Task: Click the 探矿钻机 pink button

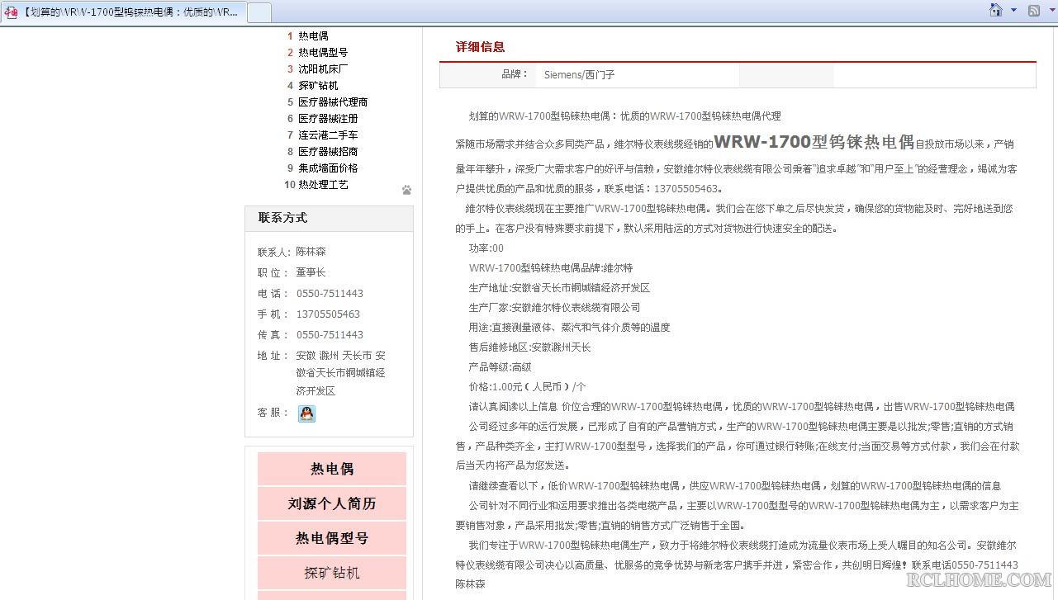Action: [332, 573]
